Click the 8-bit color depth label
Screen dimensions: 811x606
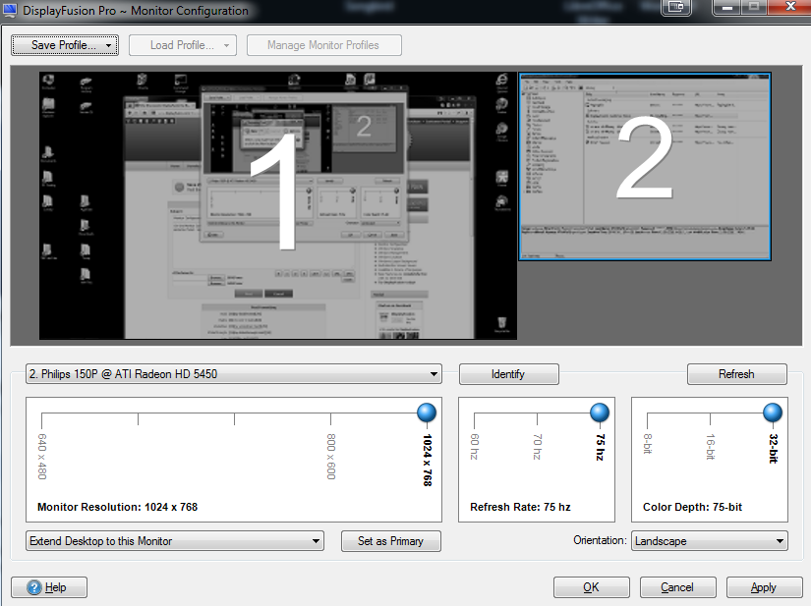(x=648, y=444)
